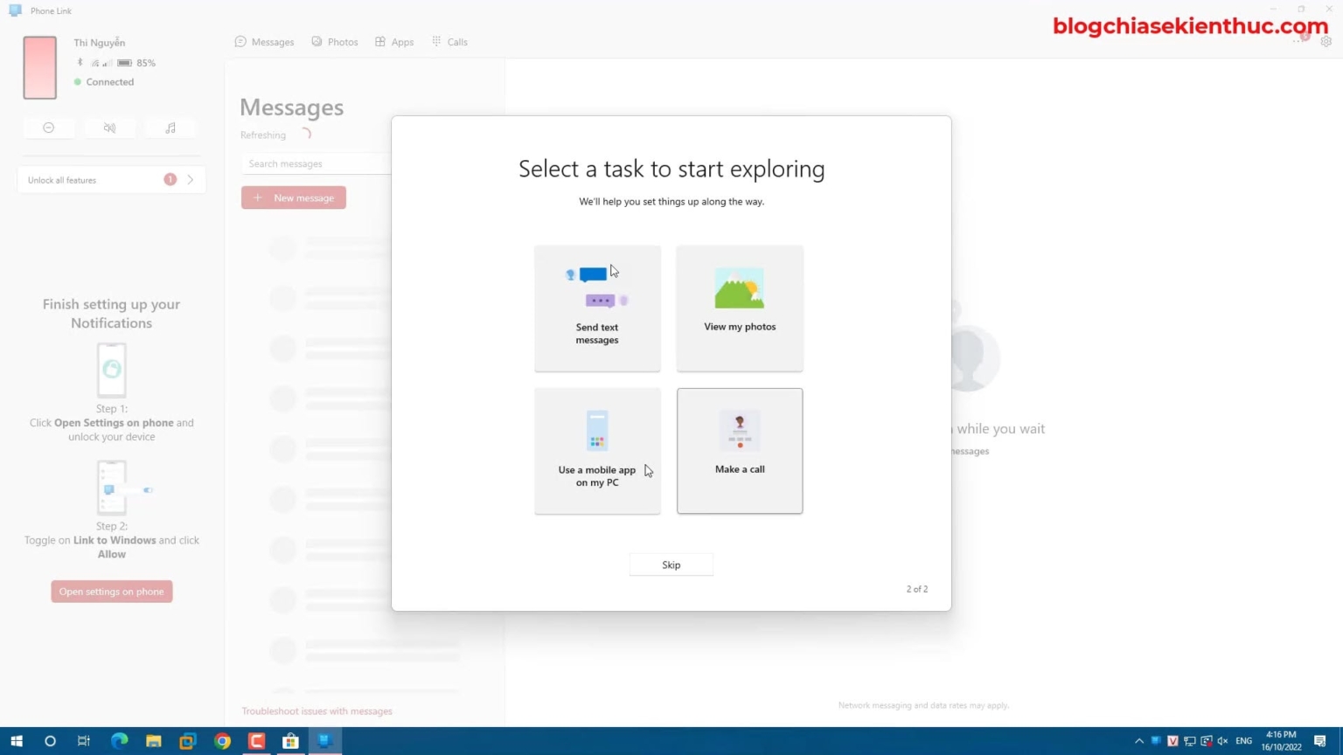Open the phone's music player controls

pos(170,128)
